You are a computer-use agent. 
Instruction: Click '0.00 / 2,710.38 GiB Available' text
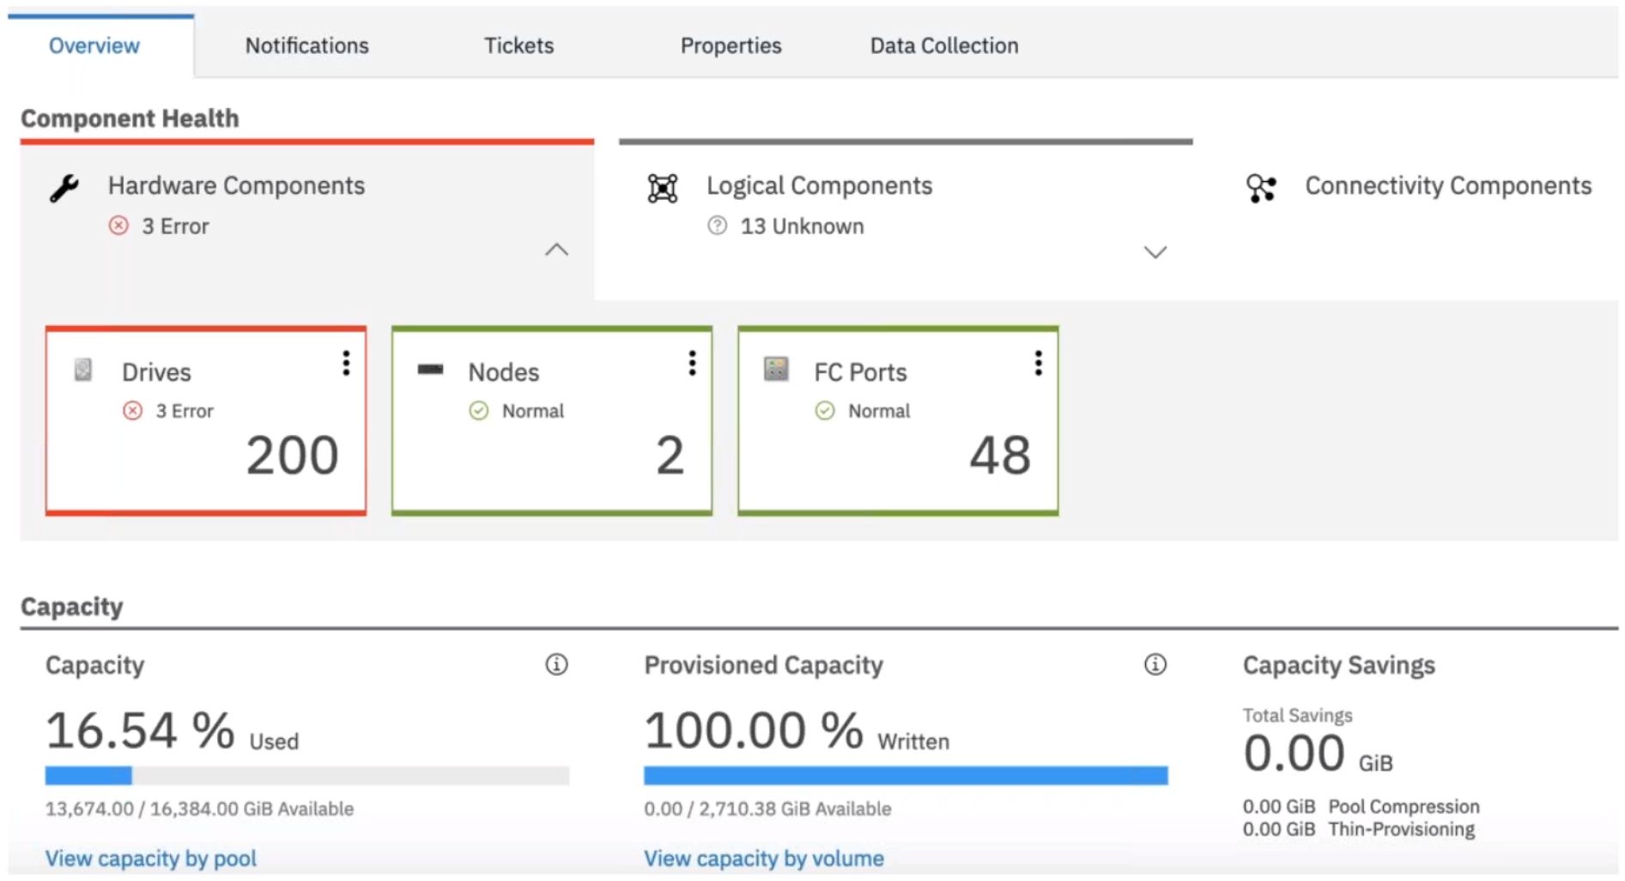[x=767, y=809]
